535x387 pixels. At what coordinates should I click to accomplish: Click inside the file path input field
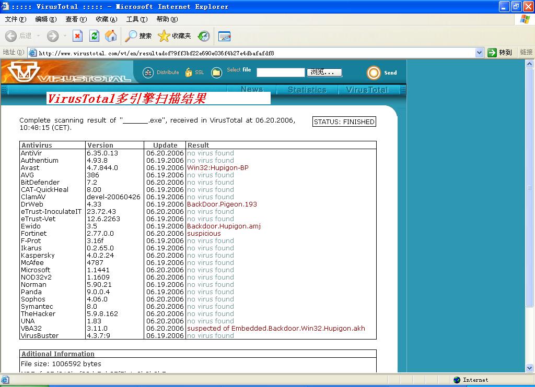pyautogui.click(x=280, y=72)
